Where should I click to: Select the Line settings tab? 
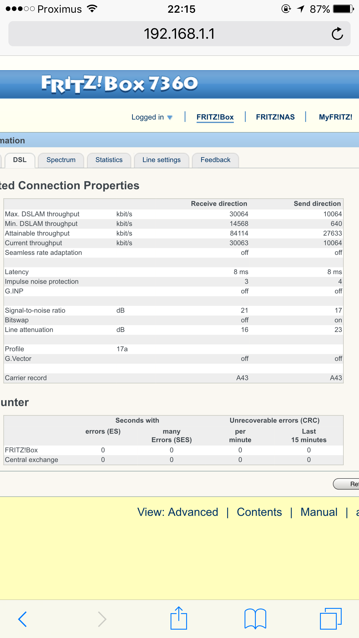click(x=161, y=160)
